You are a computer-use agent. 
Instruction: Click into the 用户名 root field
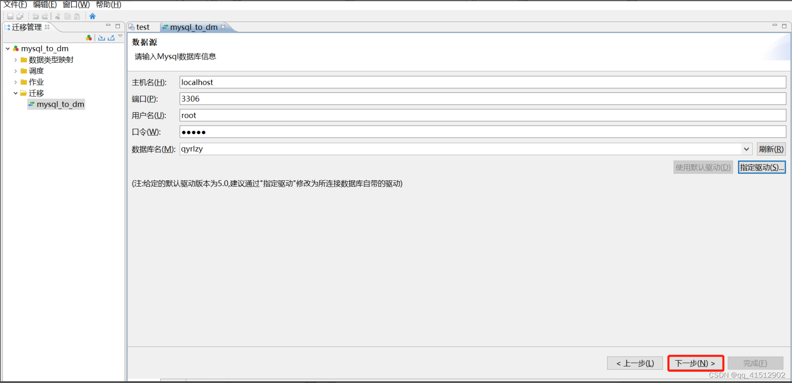tap(483, 115)
